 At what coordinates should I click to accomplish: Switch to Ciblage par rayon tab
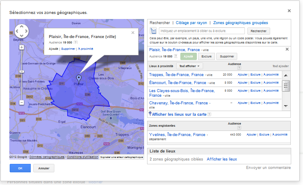[x=191, y=23]
